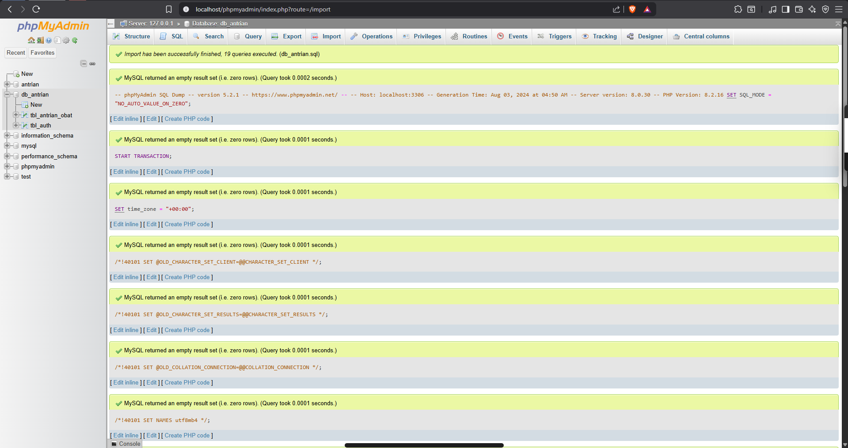Viewport: 848px width, 448px height.
Task: Switch to the Structure tab
Action: 131,37
